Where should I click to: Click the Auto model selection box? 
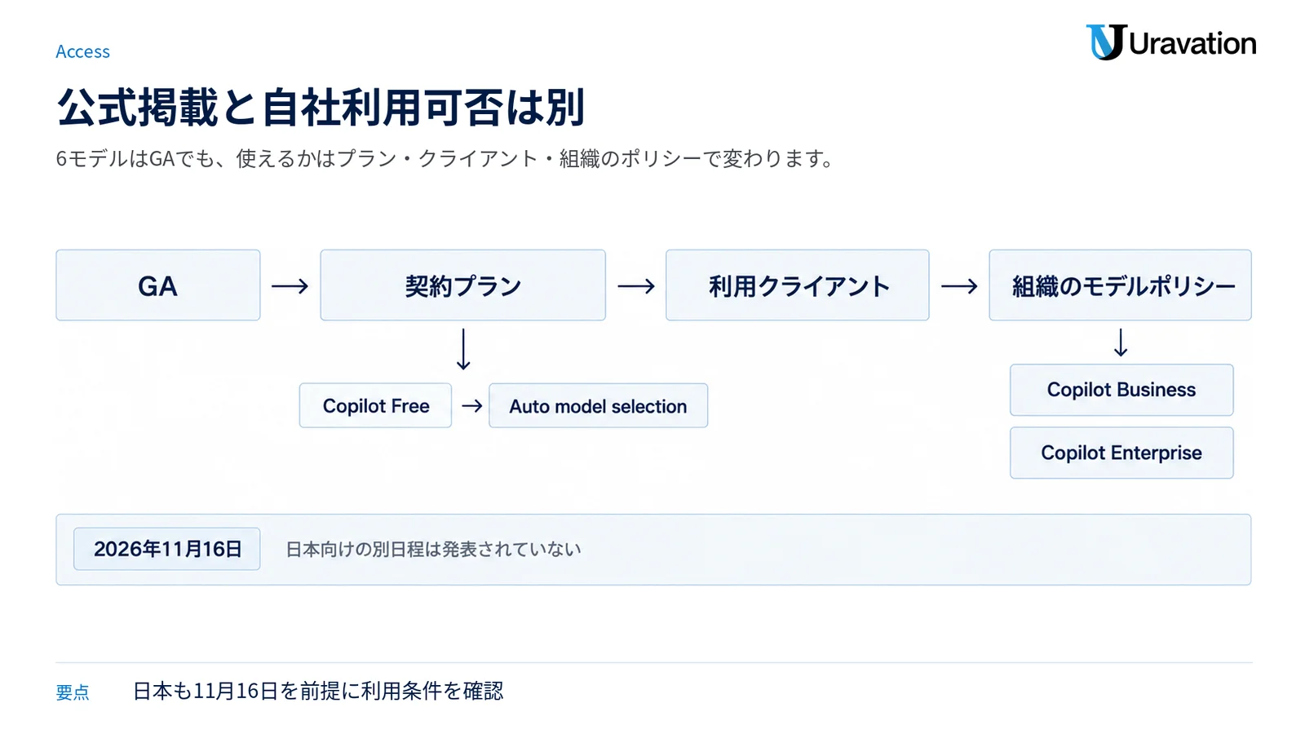pyautogui.click(x=599, y=405)
